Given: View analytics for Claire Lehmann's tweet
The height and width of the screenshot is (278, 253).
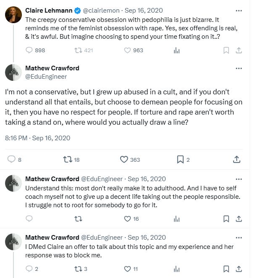Looking at the screenshot, I should (x=177, y=51).
